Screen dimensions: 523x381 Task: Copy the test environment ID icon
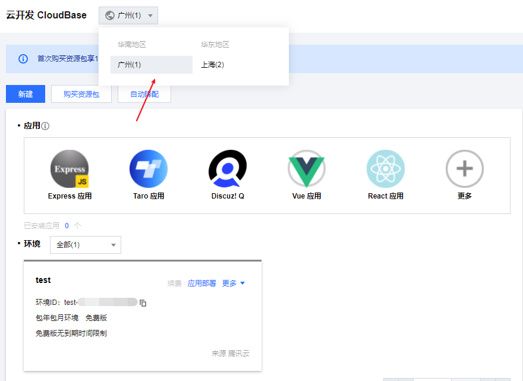pos(143,303)
